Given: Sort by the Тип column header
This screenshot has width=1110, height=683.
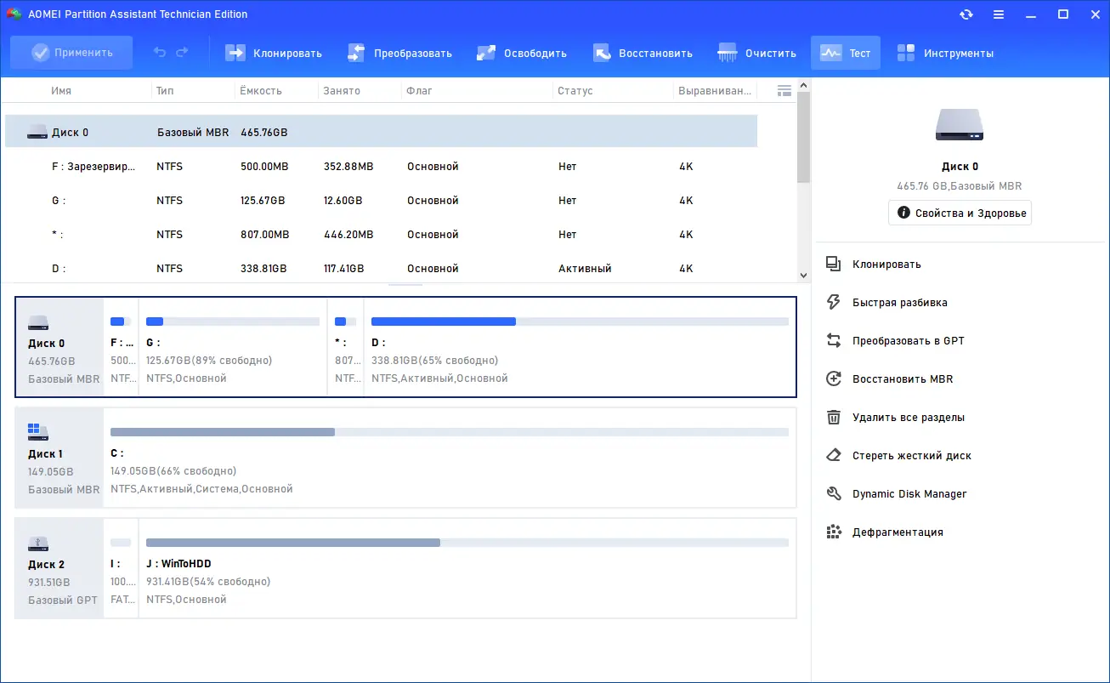Looking at the screenshot, I should [x=165, y=90].
